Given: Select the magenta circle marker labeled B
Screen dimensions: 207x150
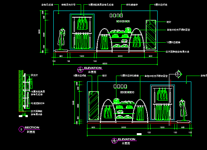Looking at the screenshot, I should point(114,141).
